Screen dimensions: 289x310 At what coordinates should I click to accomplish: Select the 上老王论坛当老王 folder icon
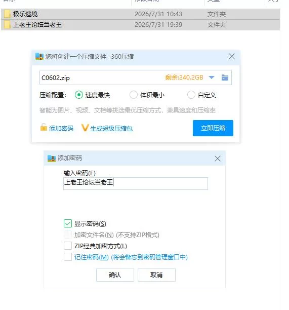(7, 25)
